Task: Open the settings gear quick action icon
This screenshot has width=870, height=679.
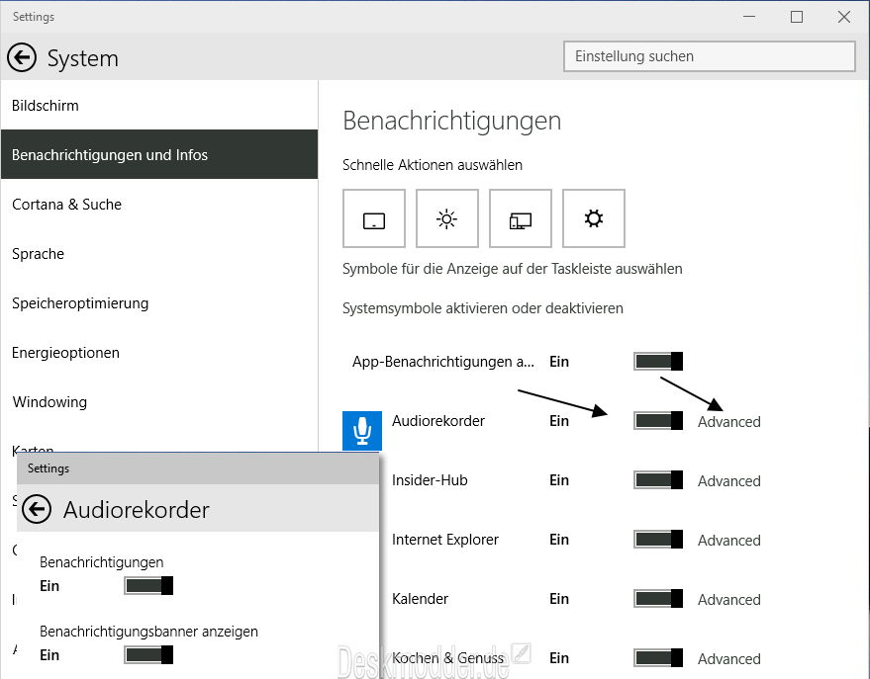Action: pos(594,218)
